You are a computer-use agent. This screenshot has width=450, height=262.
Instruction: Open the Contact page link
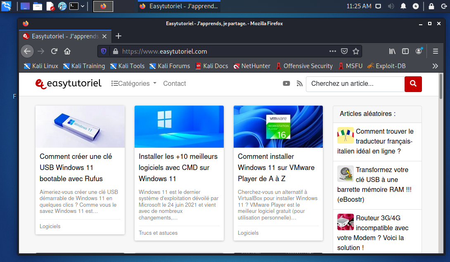point(175,83)
